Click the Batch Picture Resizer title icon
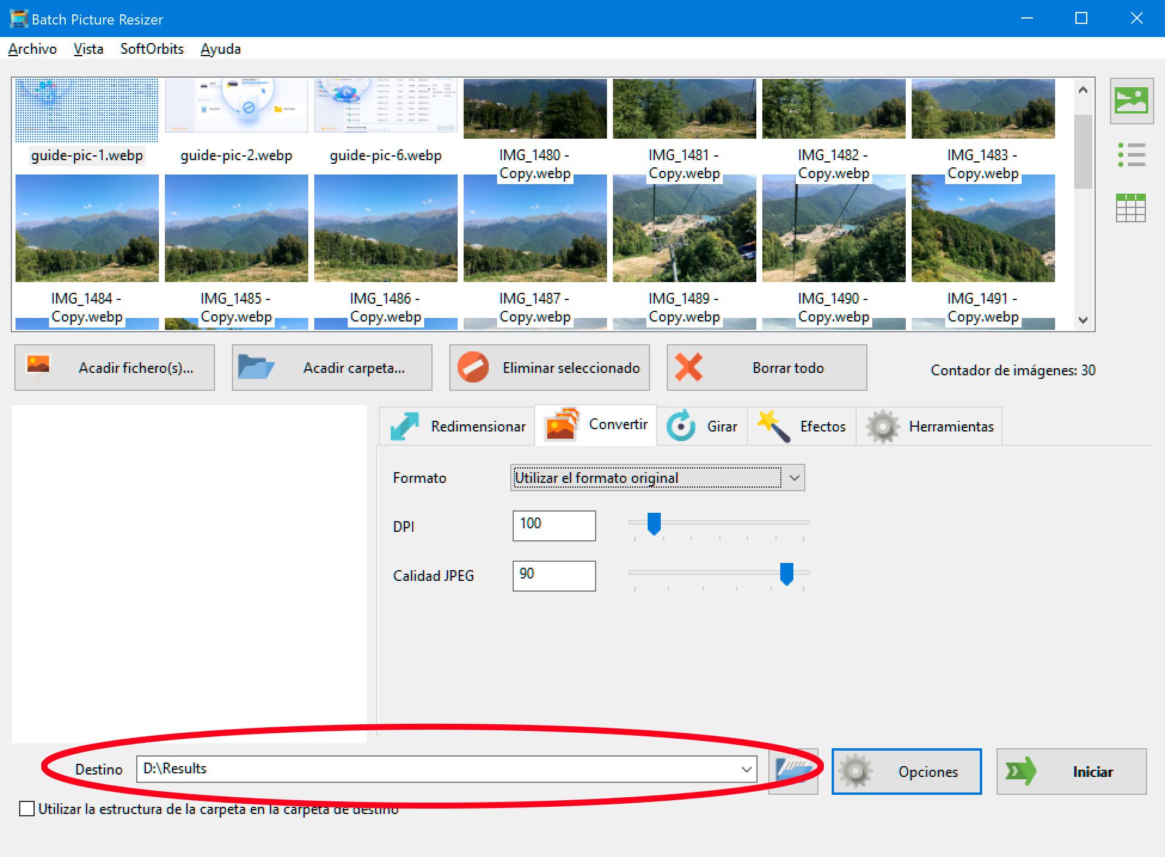The image size is (1165, 857). point(19,19)
